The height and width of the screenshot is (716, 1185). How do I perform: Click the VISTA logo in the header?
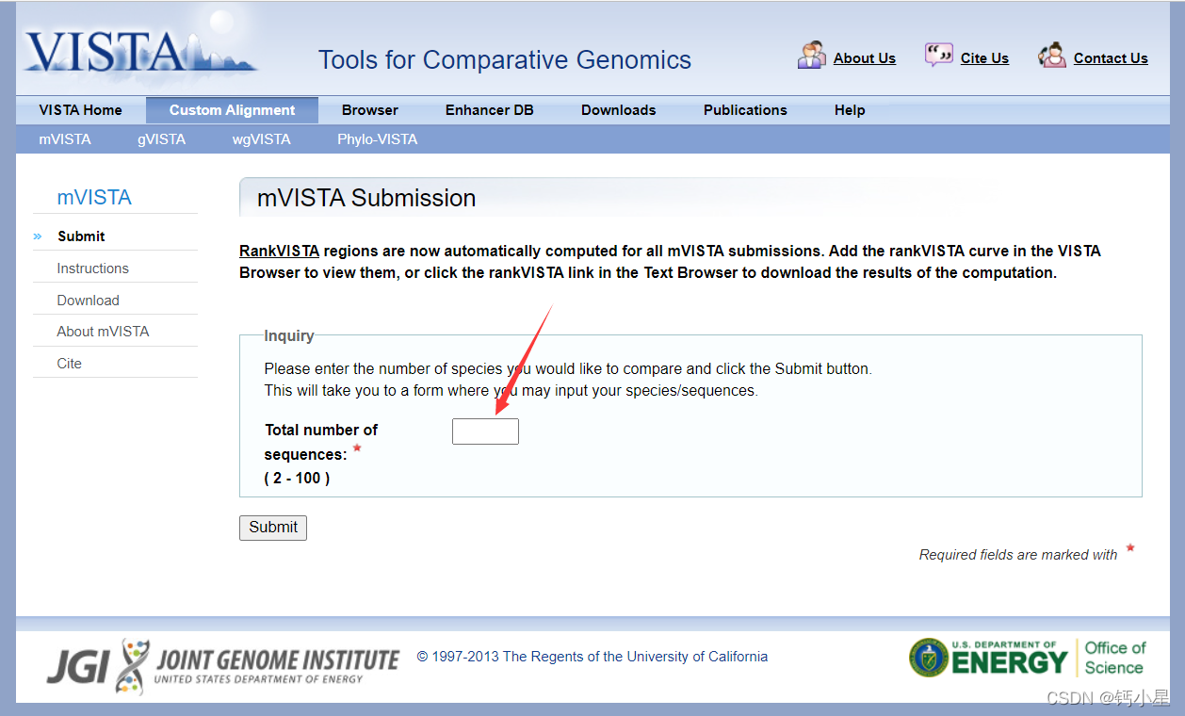(x=139, y=50)
